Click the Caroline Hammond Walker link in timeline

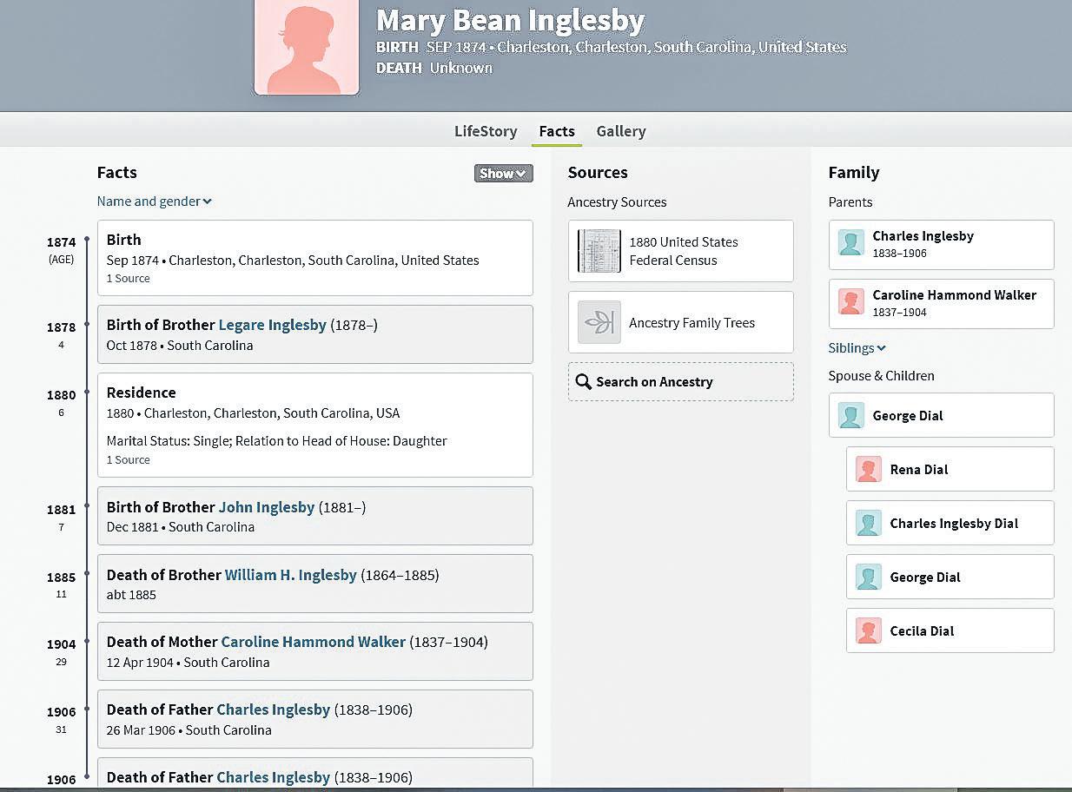tap(313, 642)
